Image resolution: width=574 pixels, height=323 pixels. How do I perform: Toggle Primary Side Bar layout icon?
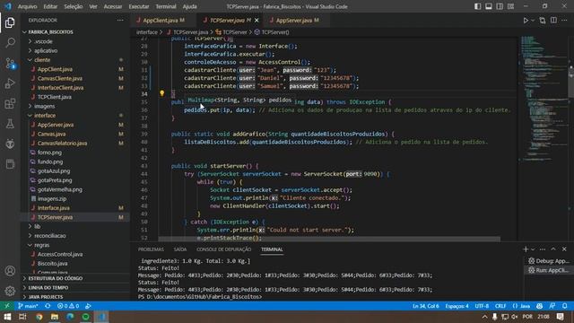[477, 6]
